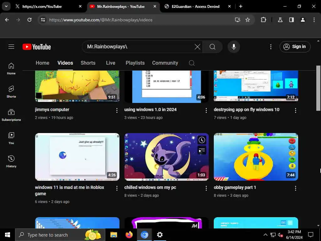Screen dimensions: 321x241
Task: Open You in the left sidebar
Action: pos(11,138)
